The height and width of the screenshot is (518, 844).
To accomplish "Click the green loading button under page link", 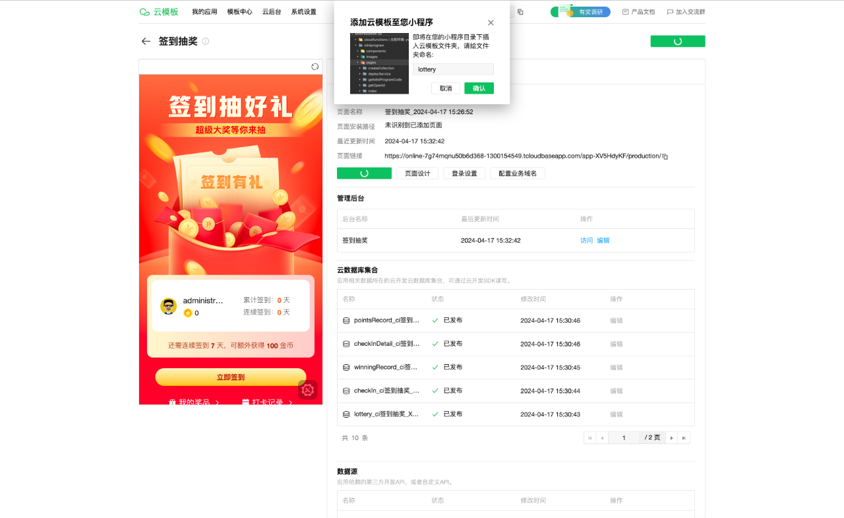I will tap(364, 174).
